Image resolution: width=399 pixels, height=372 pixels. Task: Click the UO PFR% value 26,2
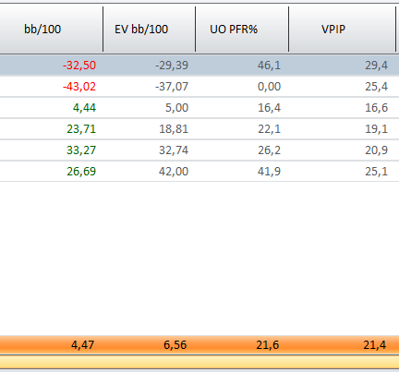(269, 150)
